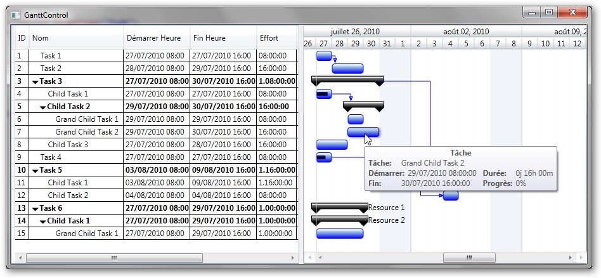This screenshot has width=601, height=278.
Task: Select the Effort column header
Action: tap(276, 38)
